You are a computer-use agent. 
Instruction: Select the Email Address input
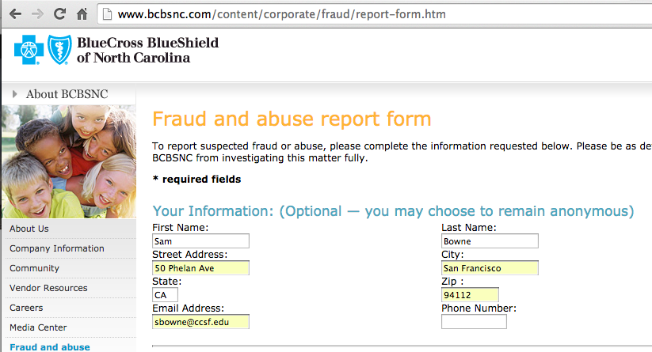pyautogui.click(x=200, y=322)
